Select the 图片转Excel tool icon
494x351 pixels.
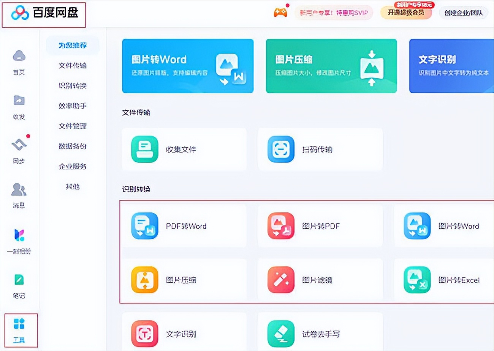tap(416, 280)
